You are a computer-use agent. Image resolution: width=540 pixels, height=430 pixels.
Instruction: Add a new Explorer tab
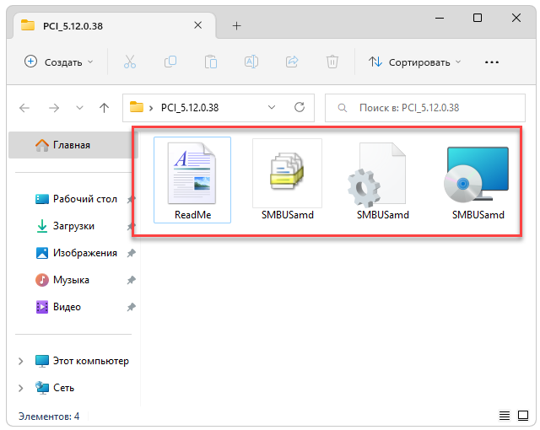tap(236, 26)
